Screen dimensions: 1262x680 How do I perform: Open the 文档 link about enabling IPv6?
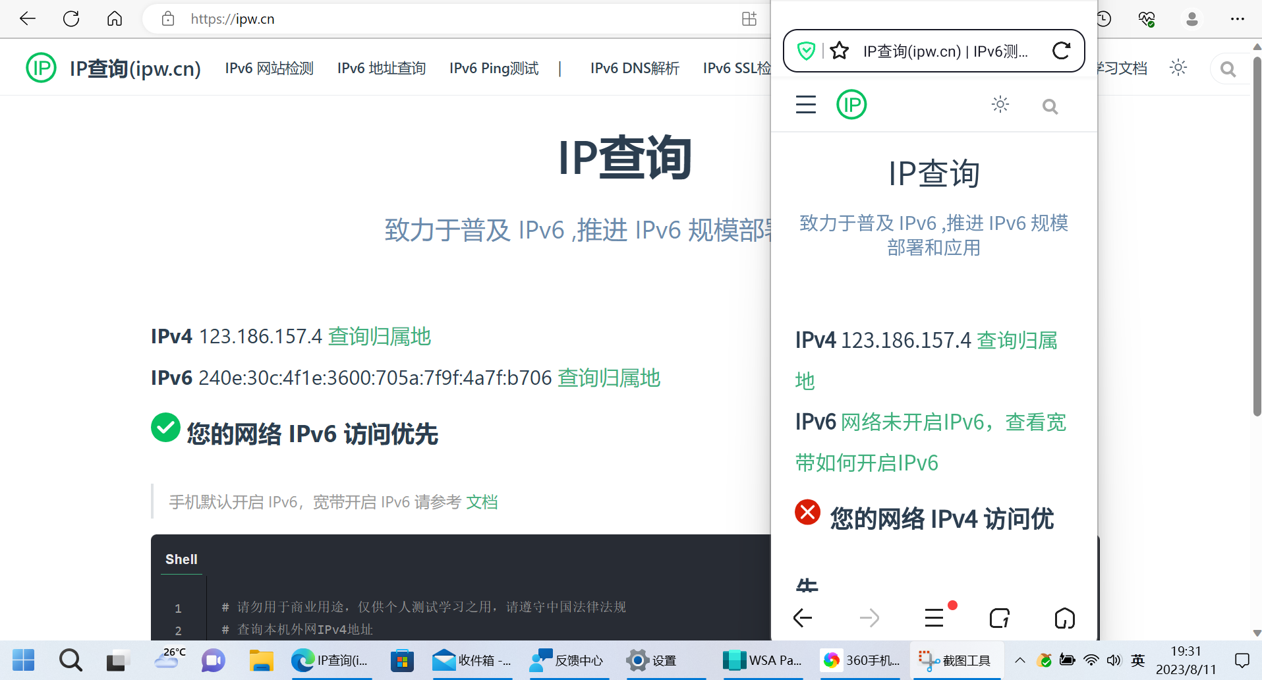coord(482,501)
